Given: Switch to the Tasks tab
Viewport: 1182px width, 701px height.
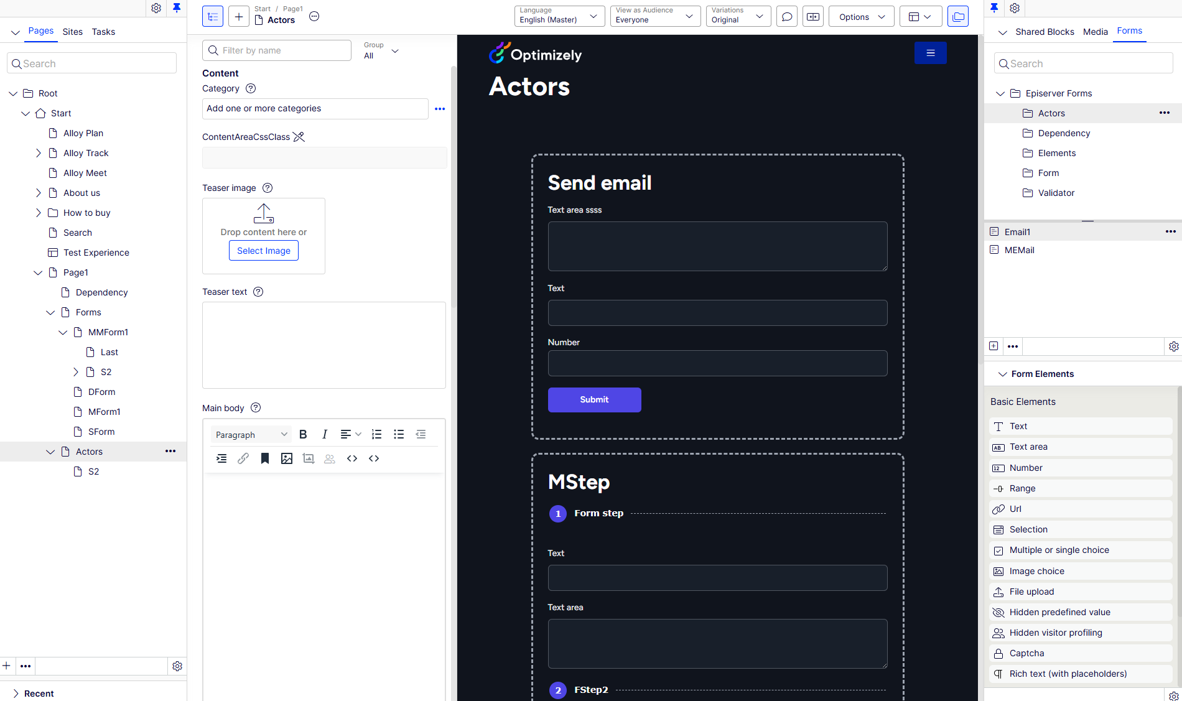Looking at the screenshot, I should (x=103, y=32).
